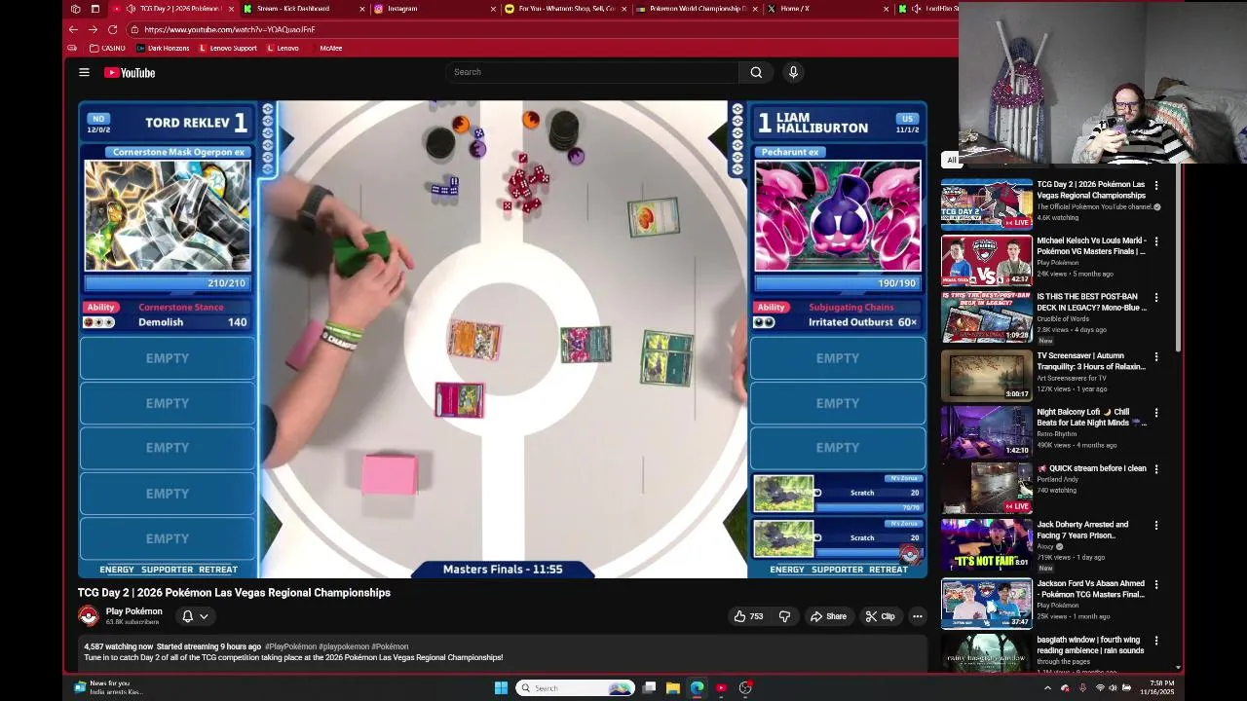Open the YouTube guide hamburger menu
Screen dimensions: 1247x701
pos(84,72)
